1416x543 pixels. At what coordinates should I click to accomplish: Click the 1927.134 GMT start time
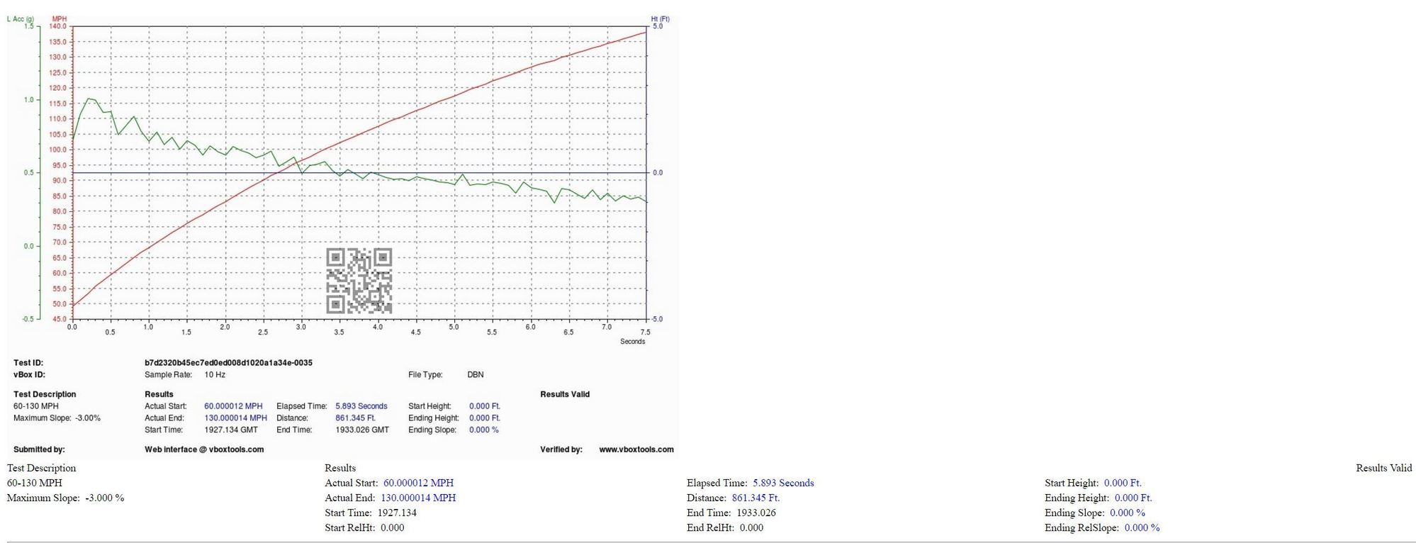[x=231, y=430]
